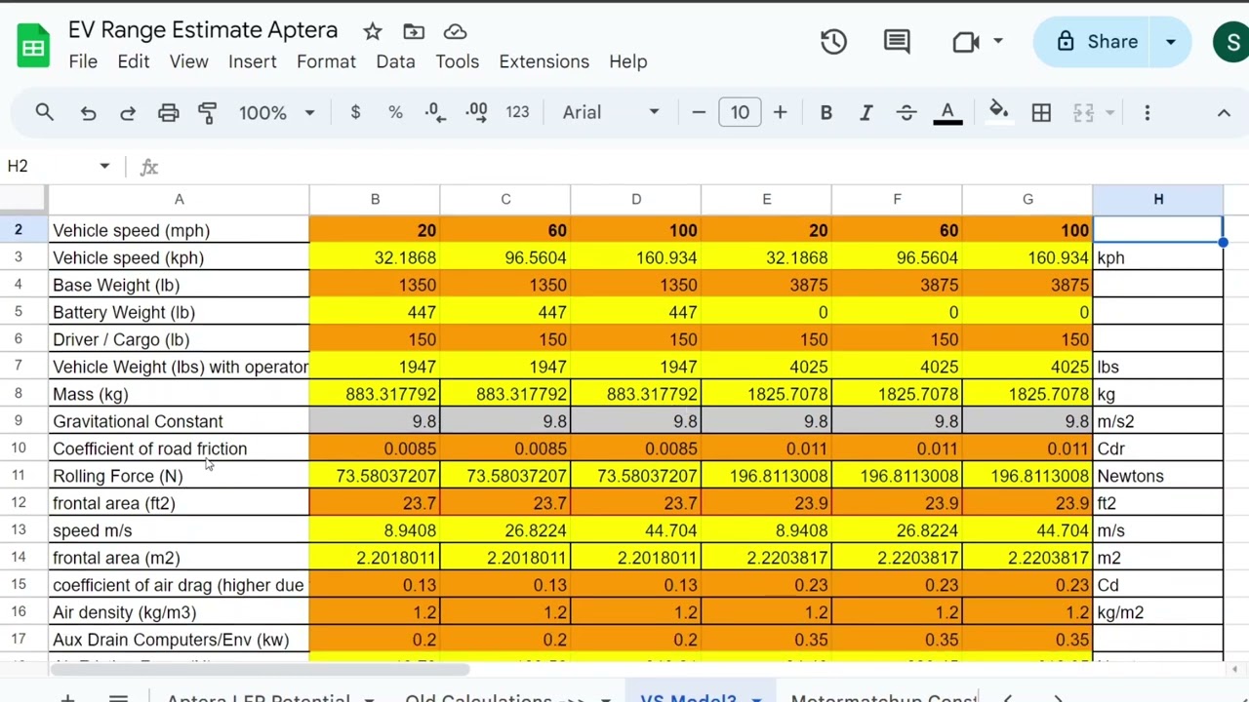Open the Tools menu
This screenshot has height=702, width=1249.
coord(457,61)
